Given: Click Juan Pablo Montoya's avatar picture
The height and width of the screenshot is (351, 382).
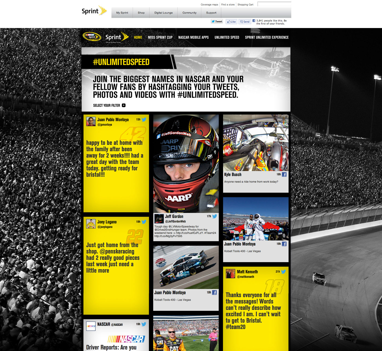Looking at the screenshot, I should click(91, 121).
